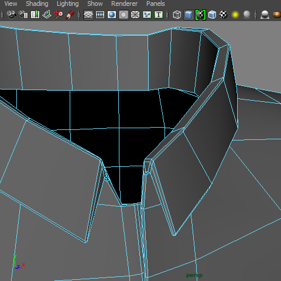Image resolution: width=281 pixels, height=281 pixels.
Task: Select the Grease Pencil tool icon
Action: (70, 15)
